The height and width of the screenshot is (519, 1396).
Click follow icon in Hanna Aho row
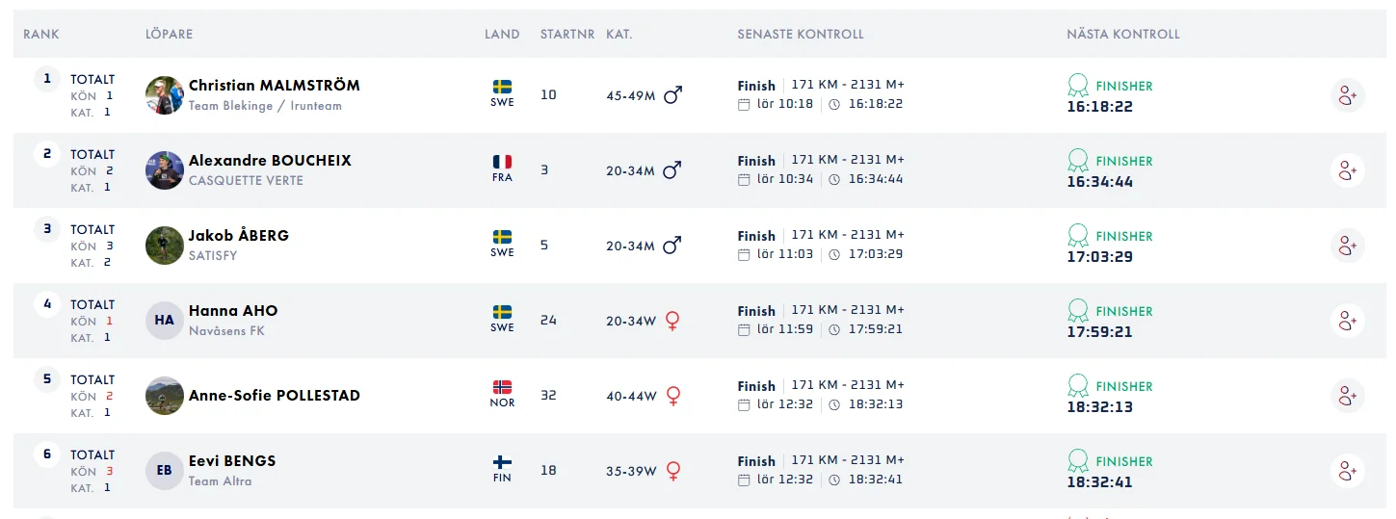pos(1348,321)
